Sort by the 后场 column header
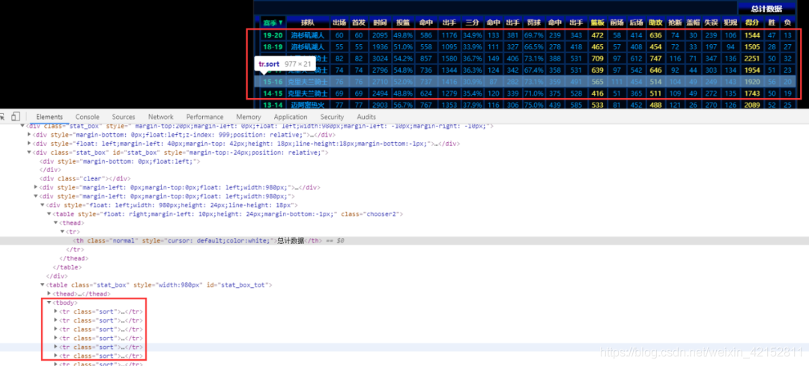Screen dimensions: 809x366 coord(637,22)
